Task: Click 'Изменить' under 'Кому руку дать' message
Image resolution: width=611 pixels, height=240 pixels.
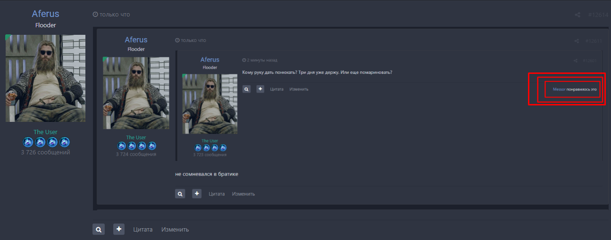Action: pos(299,89)
